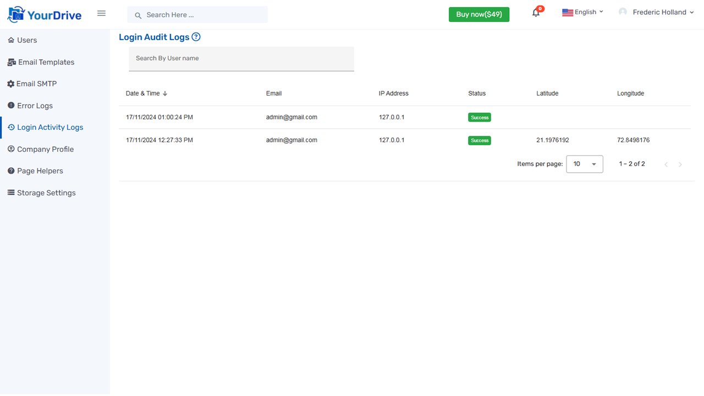Click the Email SMTP gear icon
704x396 pixels.
point(10,84)
